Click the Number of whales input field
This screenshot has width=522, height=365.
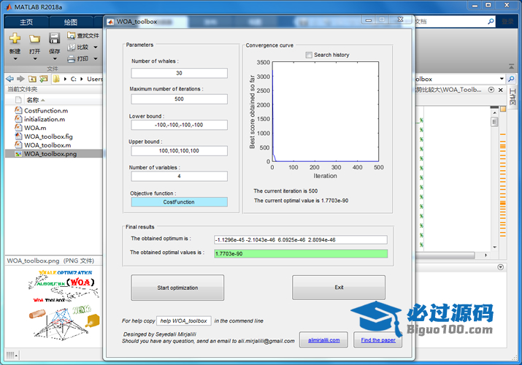tap(179, 73)
